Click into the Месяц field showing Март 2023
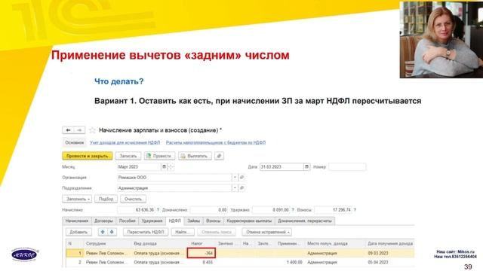Viewport: 483px width, 271px height. [139, 167]
